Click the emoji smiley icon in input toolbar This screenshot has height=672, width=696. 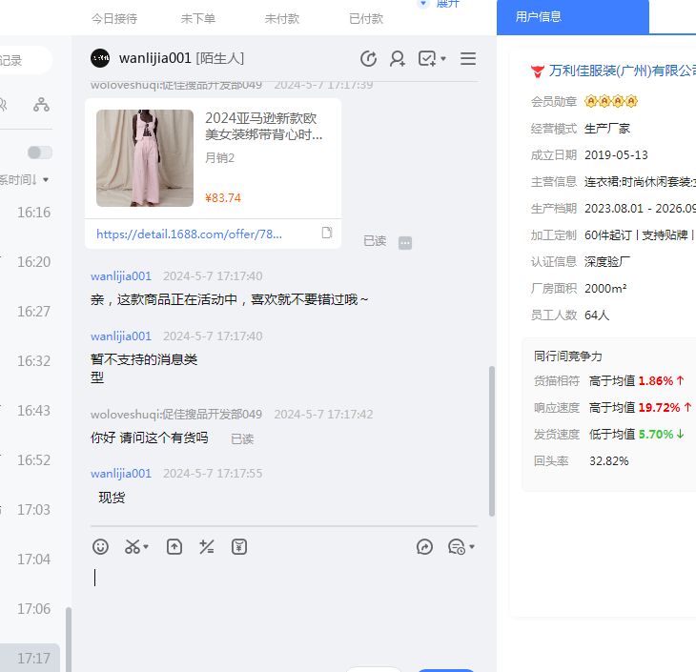[x=100, y=546]
